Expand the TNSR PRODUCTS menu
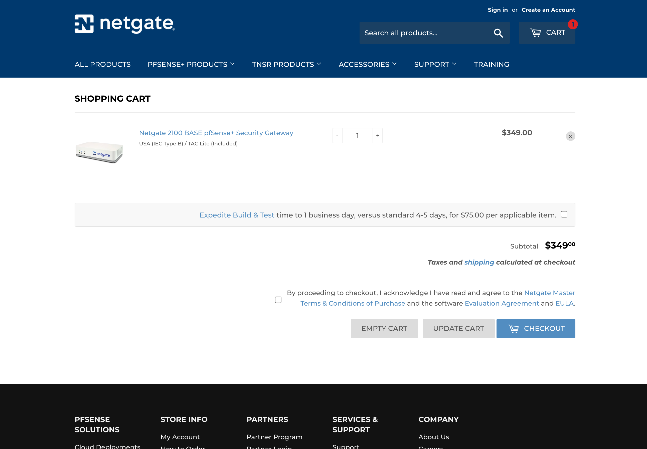 [x=286, y=64]
